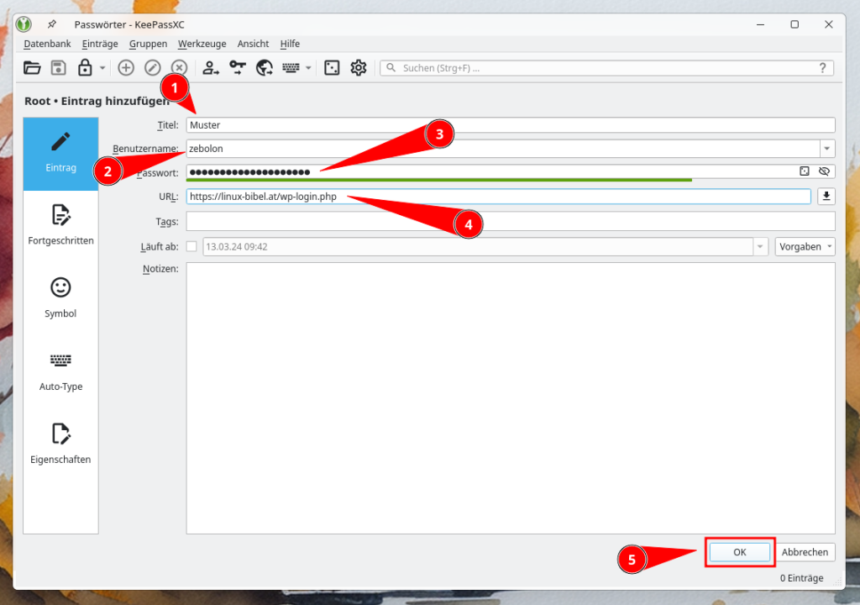Lock the database with padlock icon
This screenshot has height=605, width=860.
[x=85, y=68]
